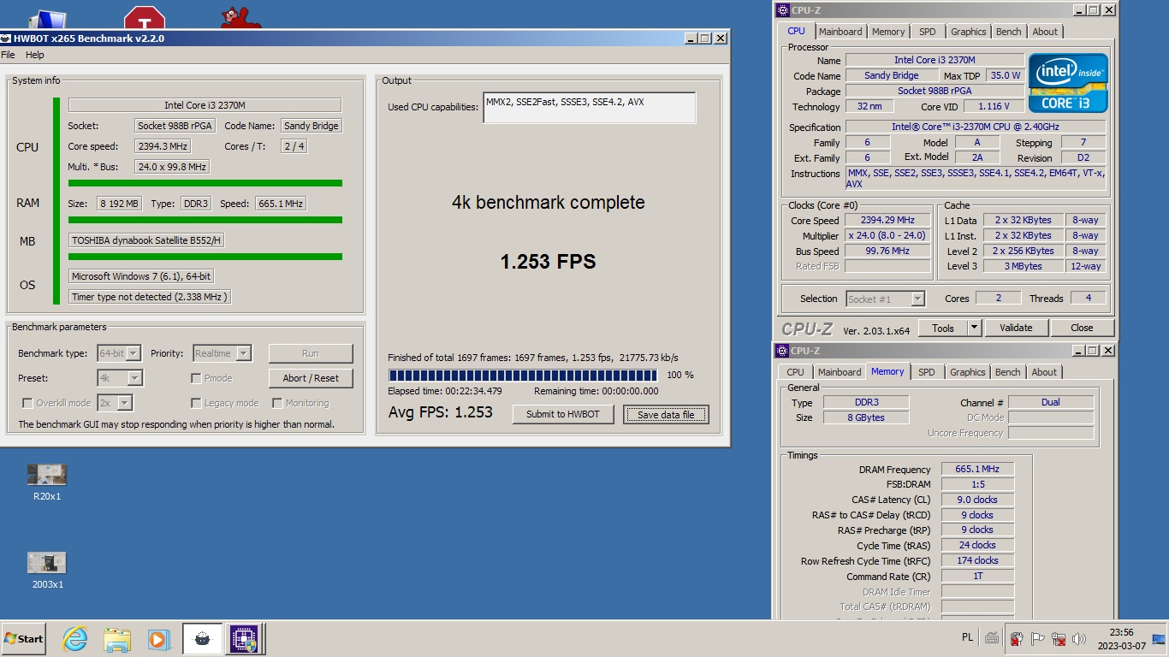Click the network status tray icon
The image size is (1169, 657).
1059,638
